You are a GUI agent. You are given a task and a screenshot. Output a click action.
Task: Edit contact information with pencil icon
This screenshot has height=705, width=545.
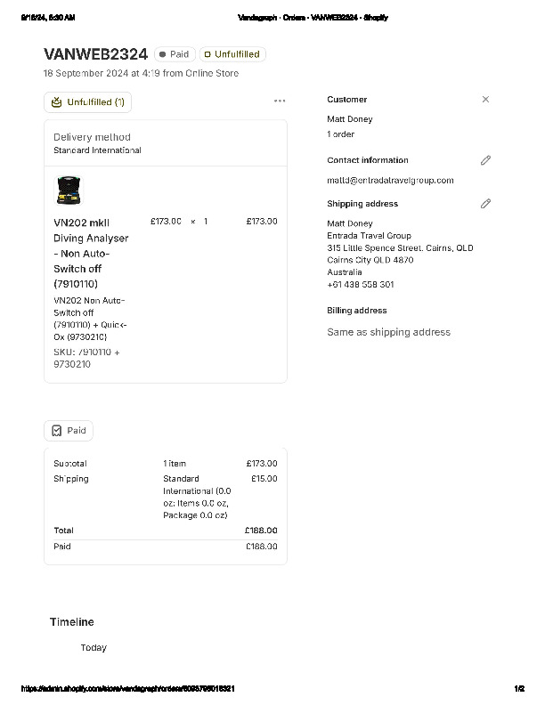[485, 160]
